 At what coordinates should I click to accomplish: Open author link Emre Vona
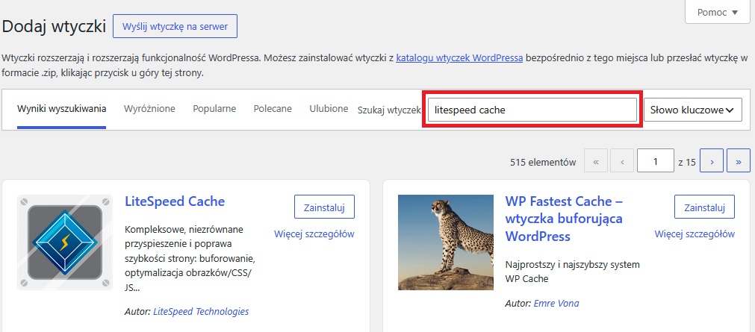coord(556,303)
